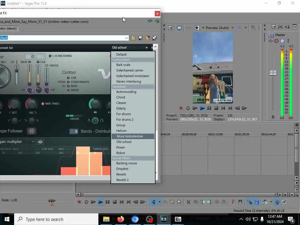Select the Envelope Edit tool
This screenshot has width=300, height=225.
pos(165,202)
